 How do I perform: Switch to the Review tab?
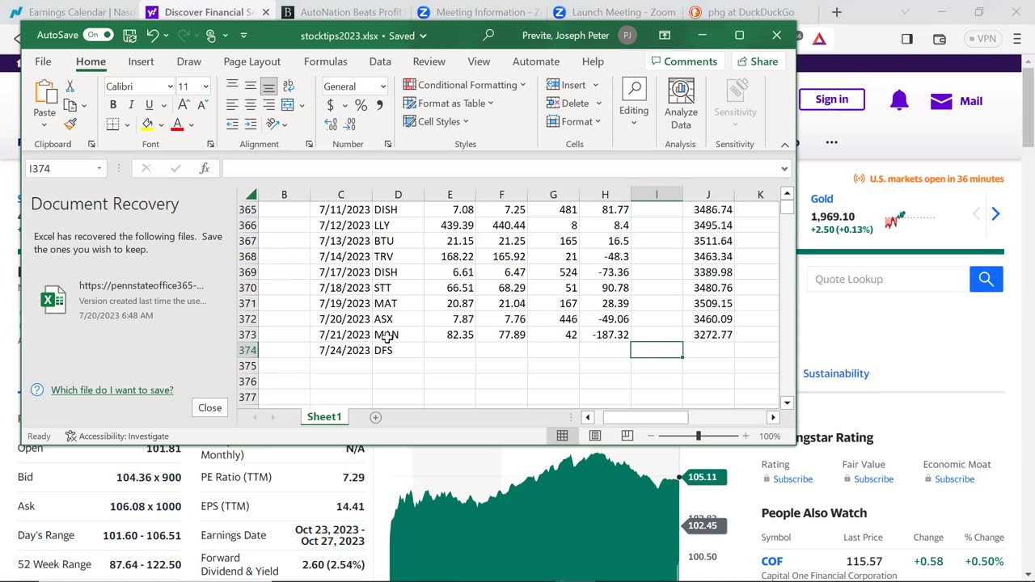click(429, 61)
